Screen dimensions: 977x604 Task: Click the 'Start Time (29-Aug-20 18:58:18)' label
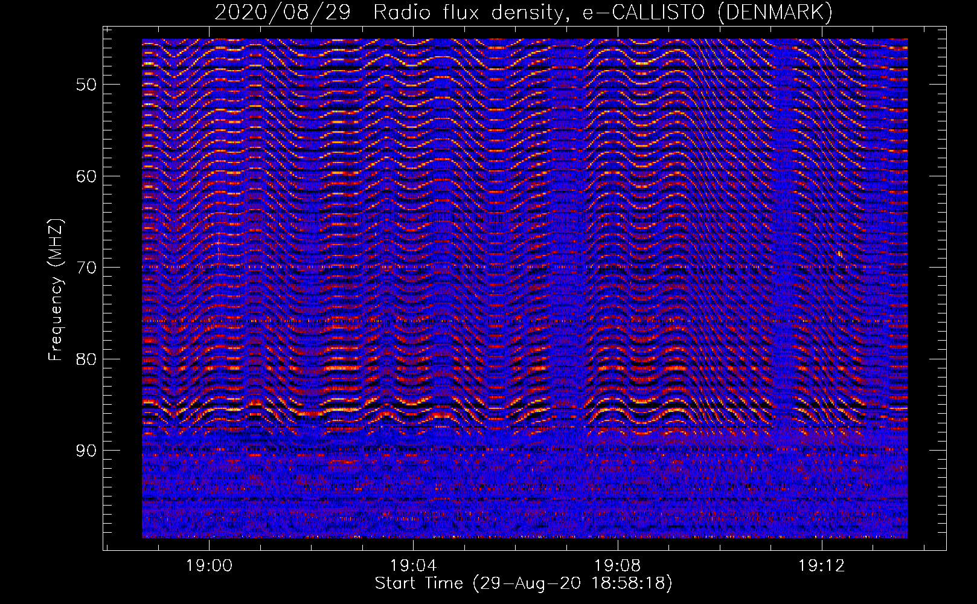coord(524,583)
